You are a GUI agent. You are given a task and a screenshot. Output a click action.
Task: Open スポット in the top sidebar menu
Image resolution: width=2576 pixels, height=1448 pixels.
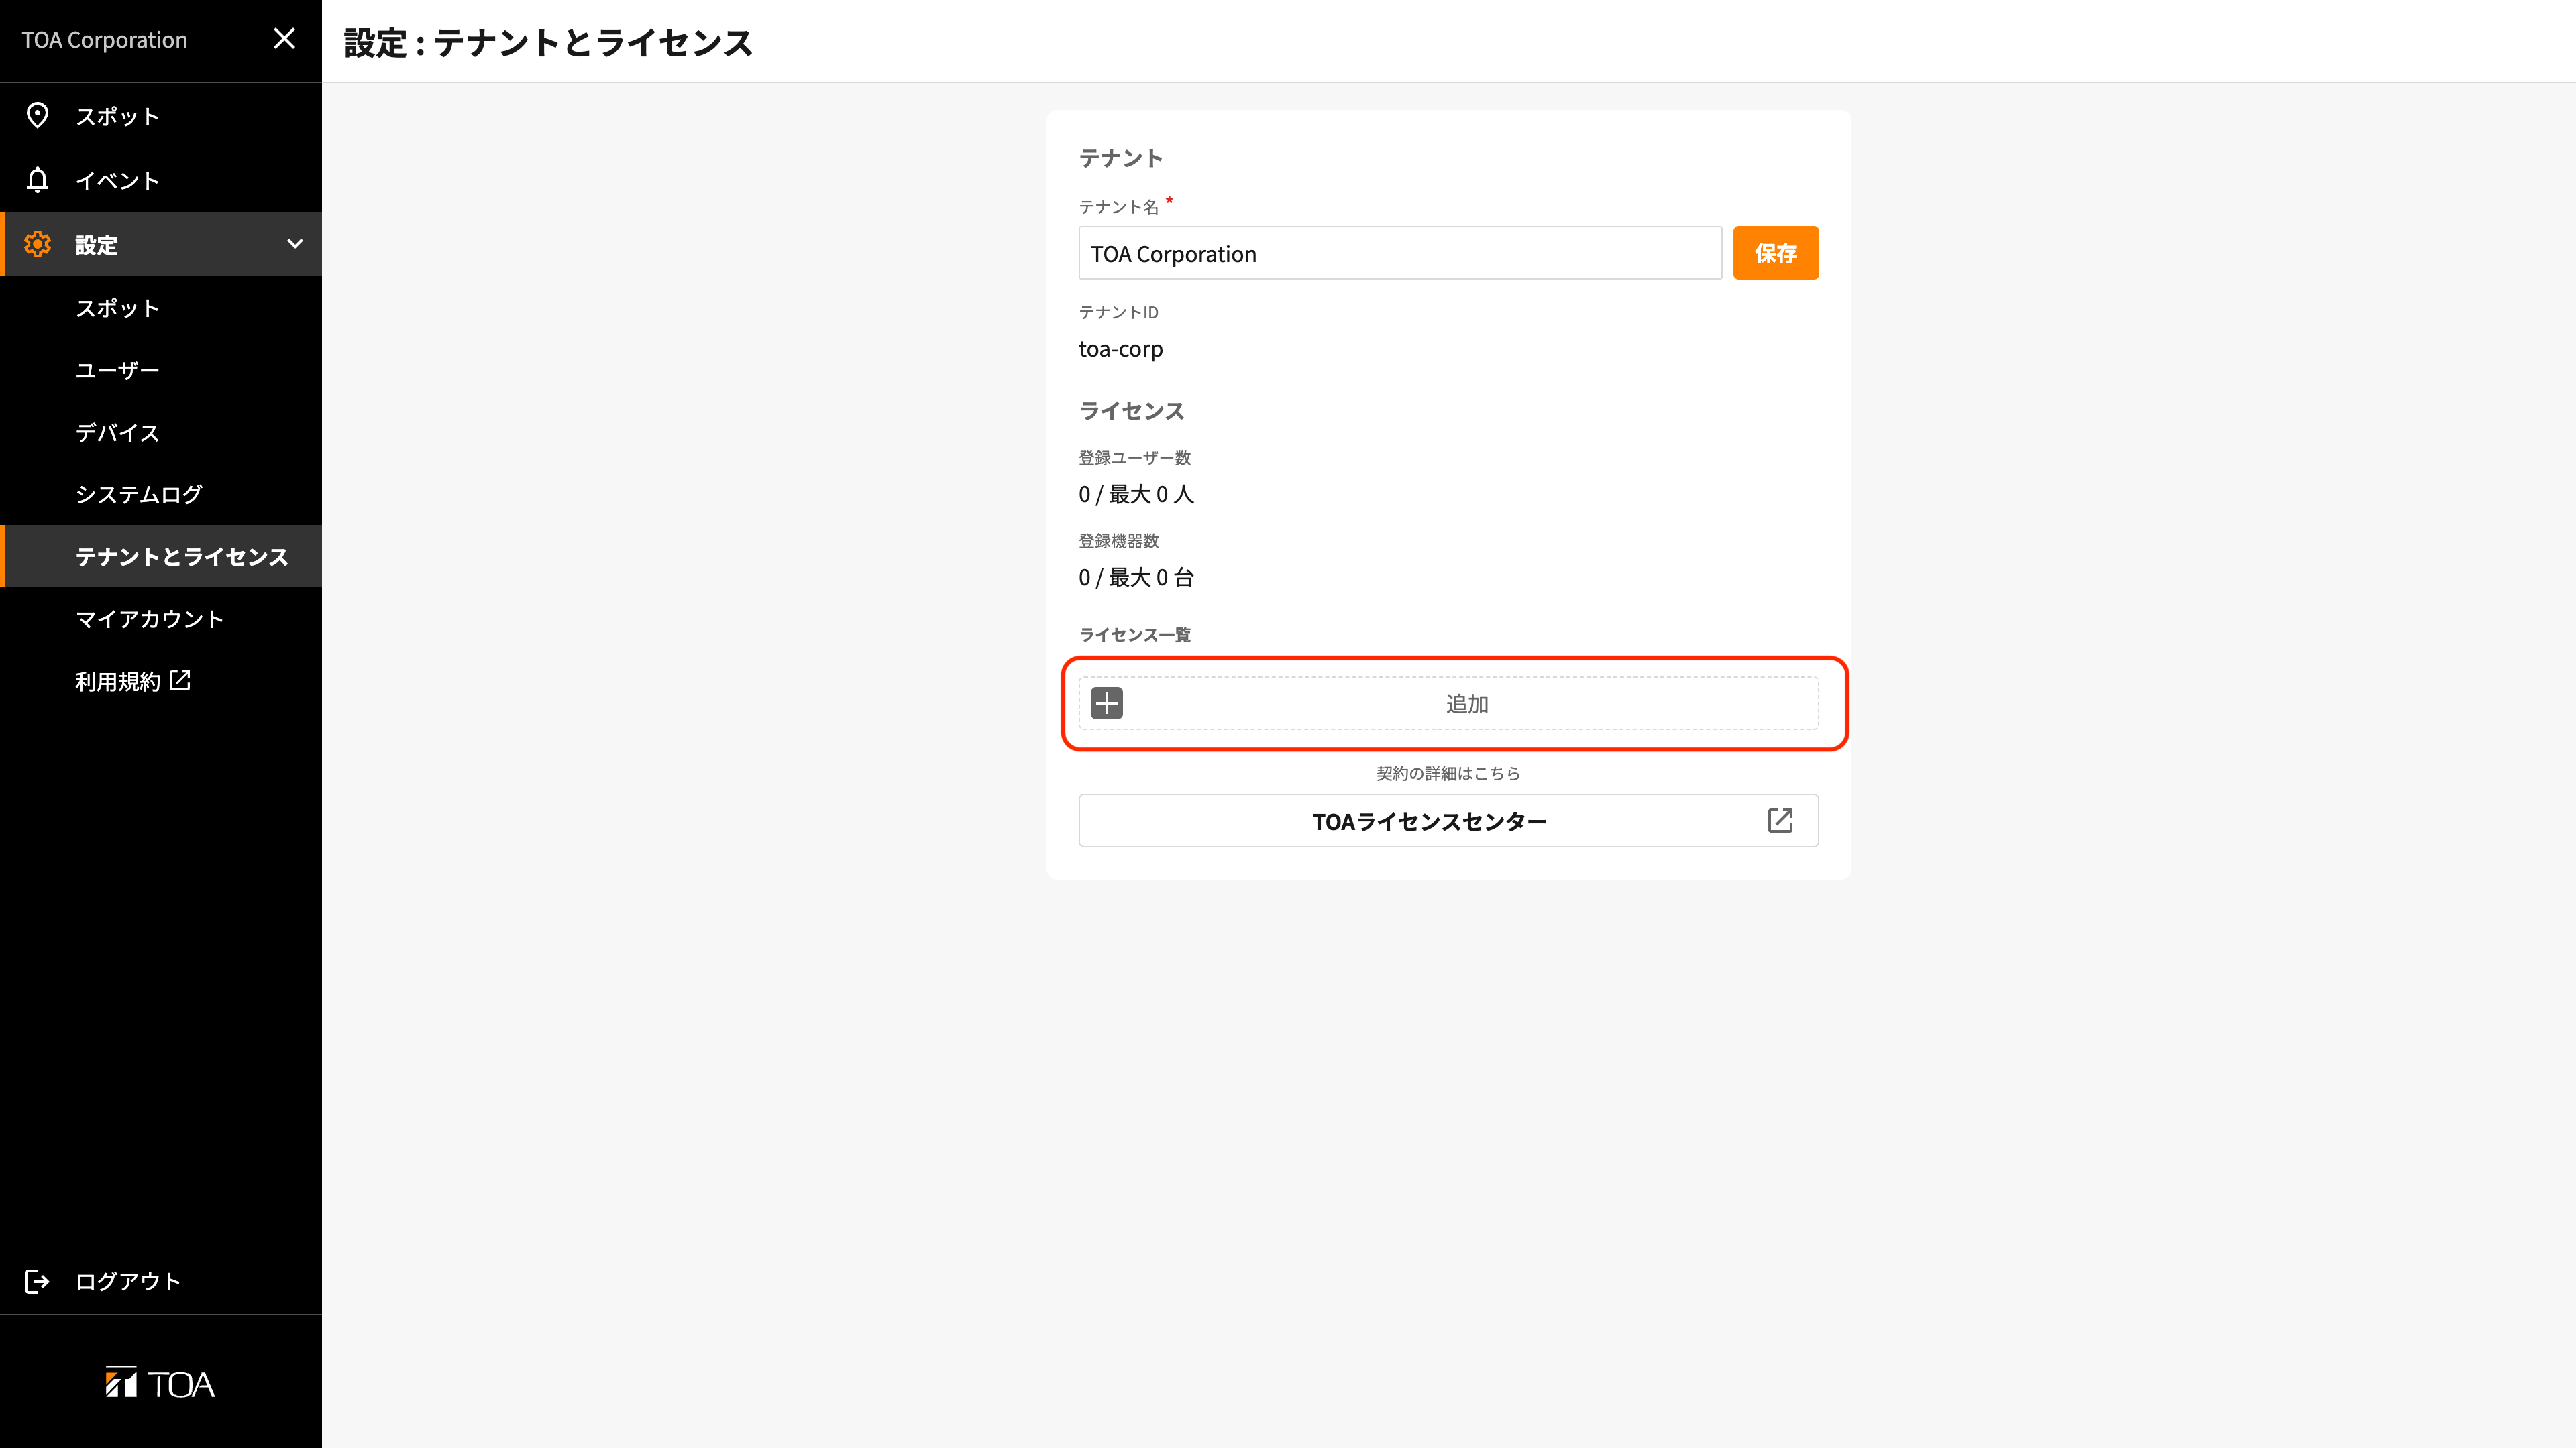click(x=161, y=116)
